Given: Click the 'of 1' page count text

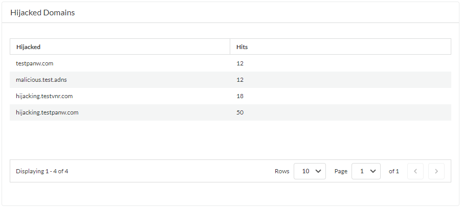Looking at the screenshot, I should [394, 171].
